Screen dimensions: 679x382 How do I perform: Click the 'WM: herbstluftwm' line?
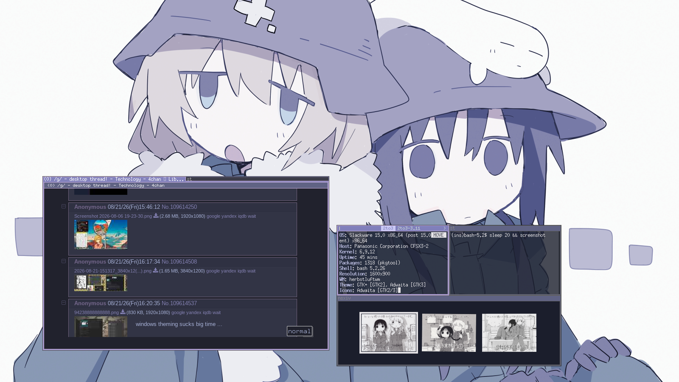click(x=360, y=279)
